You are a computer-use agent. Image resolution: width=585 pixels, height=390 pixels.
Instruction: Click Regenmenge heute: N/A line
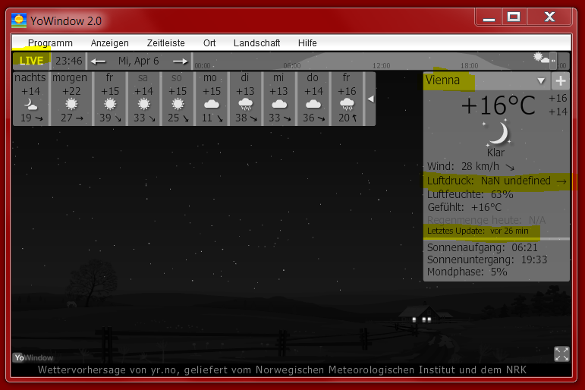pyautogui.click(x=486, y=220)
